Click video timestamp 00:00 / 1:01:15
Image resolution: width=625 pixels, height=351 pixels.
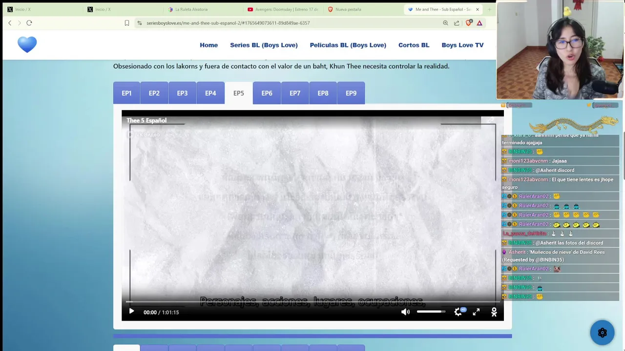161,312
